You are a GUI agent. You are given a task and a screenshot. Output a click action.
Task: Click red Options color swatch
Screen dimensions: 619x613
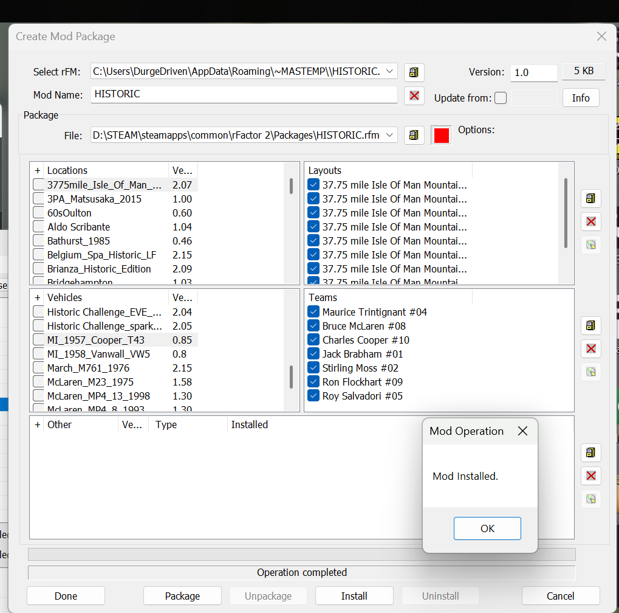441,136
